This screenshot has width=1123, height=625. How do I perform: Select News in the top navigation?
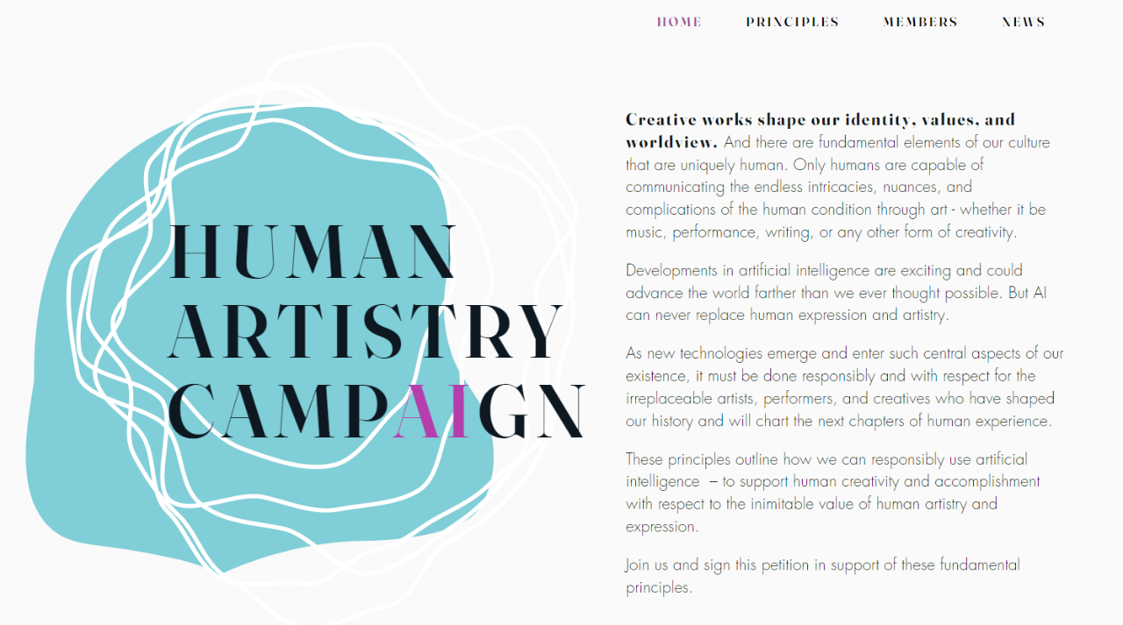coord(1024,22)
